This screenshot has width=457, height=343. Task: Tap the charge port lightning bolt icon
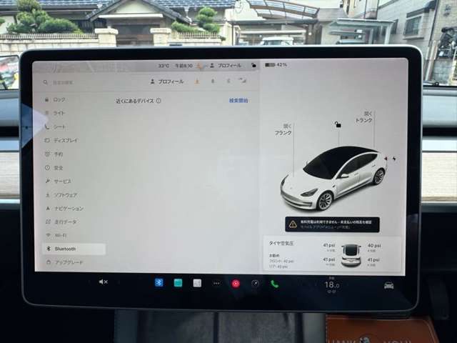tap(394, 159)
